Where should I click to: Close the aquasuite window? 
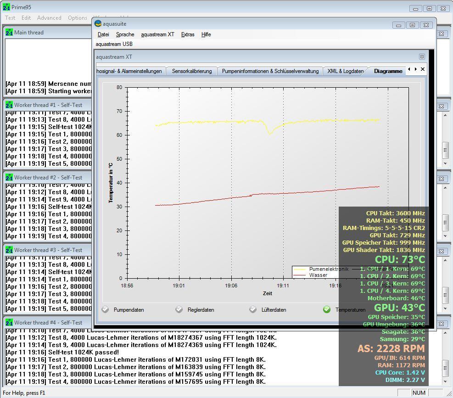(x=426, y=25)
